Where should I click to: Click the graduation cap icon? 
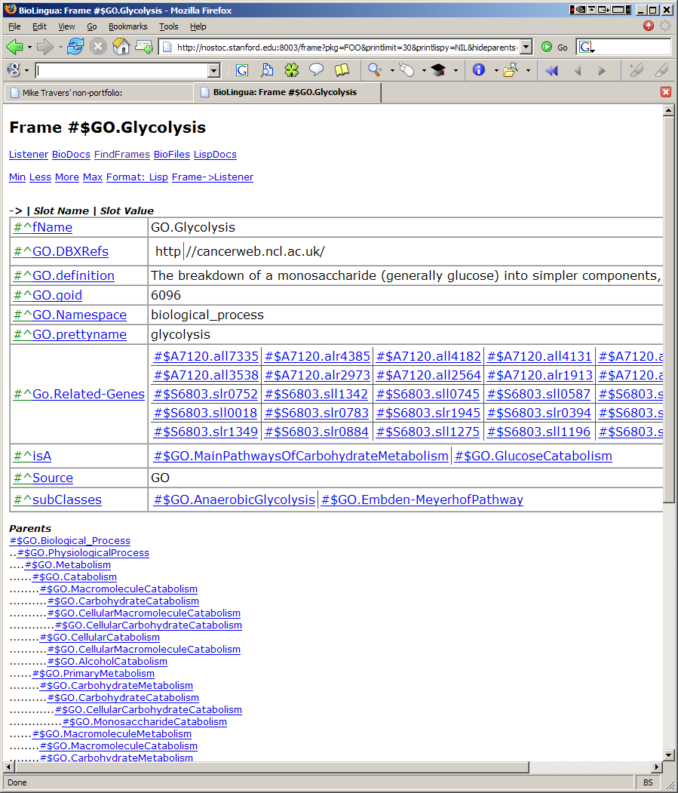(438, 69)
